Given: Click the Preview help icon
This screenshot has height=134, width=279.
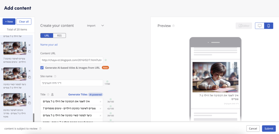Looking at the screenshot, I should tap(174, 26).
